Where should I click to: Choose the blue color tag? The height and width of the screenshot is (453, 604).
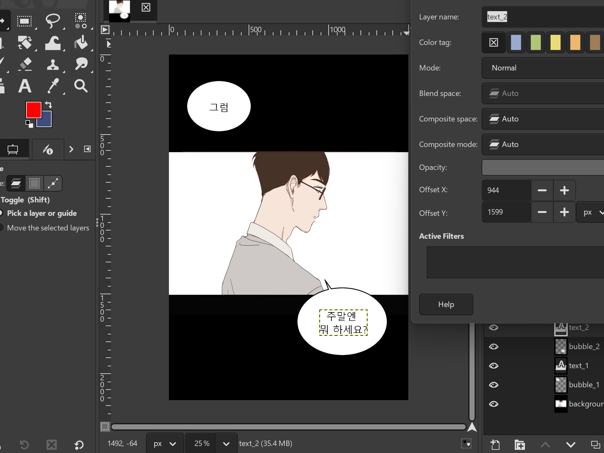coord(516,42)
